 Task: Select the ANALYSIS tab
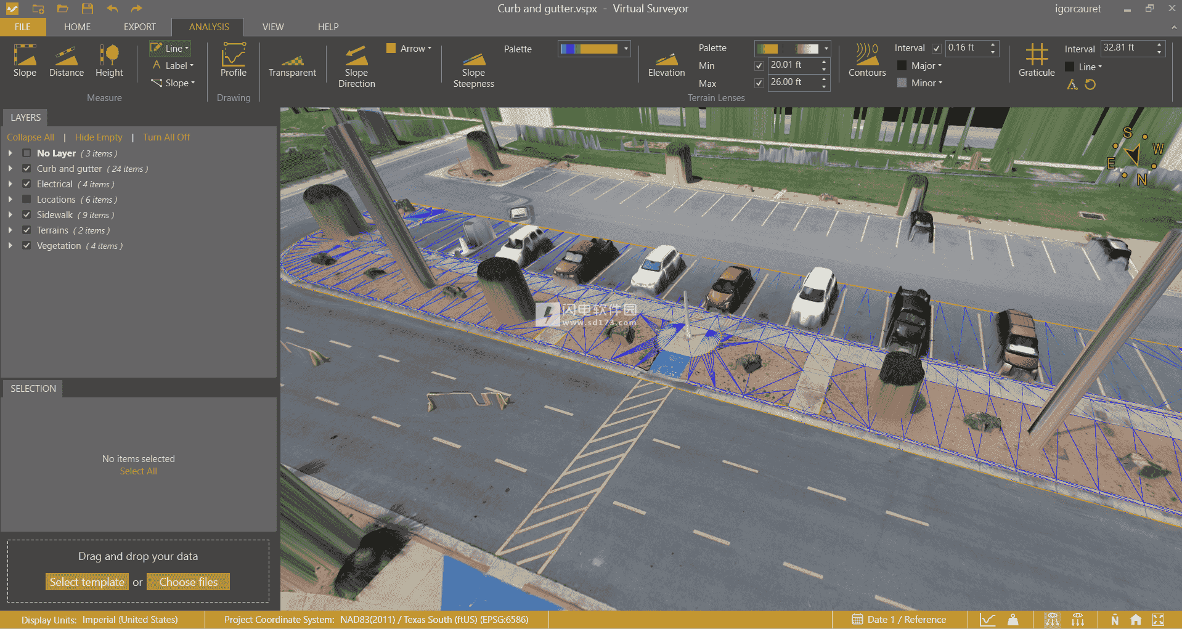tap(208, 27)
